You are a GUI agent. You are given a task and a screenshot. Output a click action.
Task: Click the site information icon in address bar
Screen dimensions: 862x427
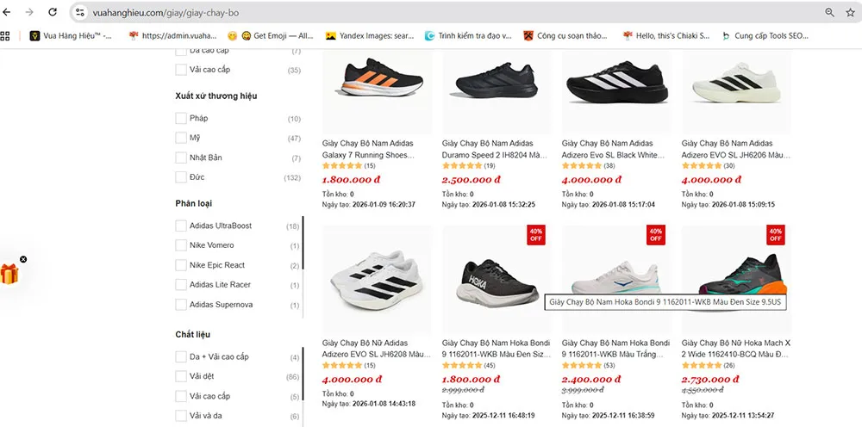(x=80, y=13)
